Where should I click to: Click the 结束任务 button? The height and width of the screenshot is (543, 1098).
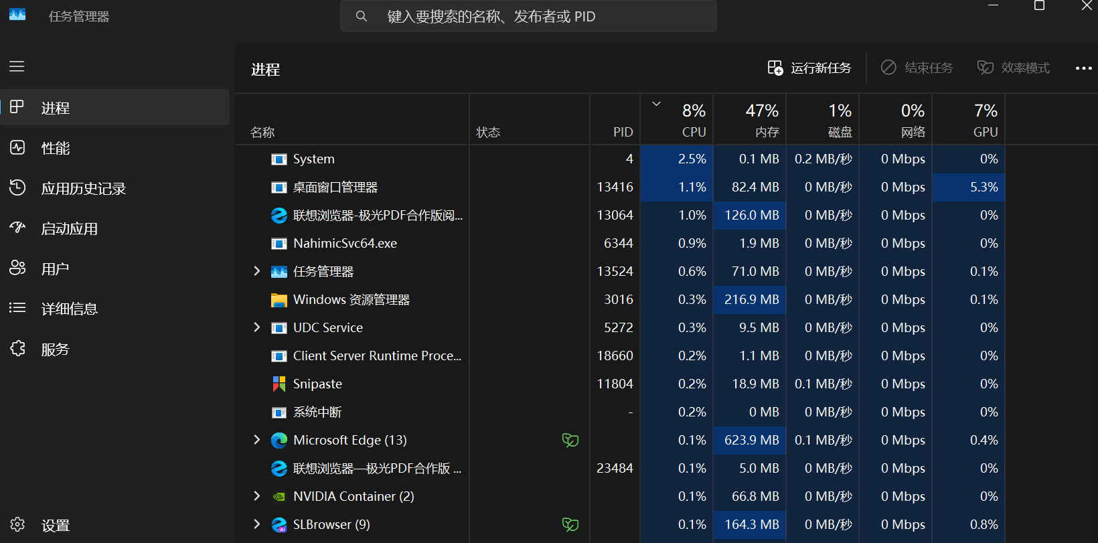(x=917, y=68)
